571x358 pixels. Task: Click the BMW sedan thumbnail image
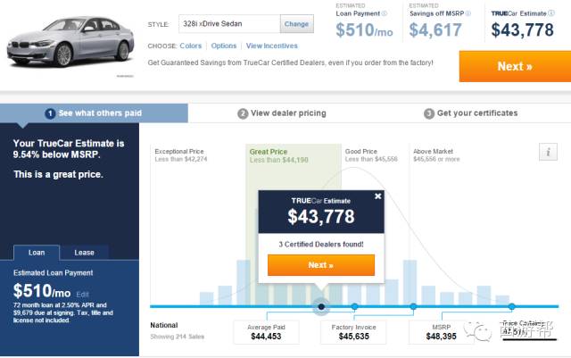coord(70,42)
